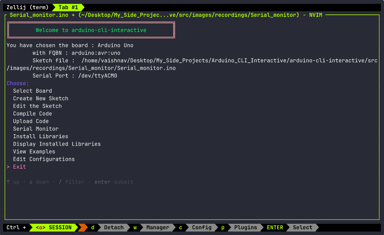Select 'Compile Code' entry
The image size is (384, 235).
pyautogui.click(x=33, y=113)
